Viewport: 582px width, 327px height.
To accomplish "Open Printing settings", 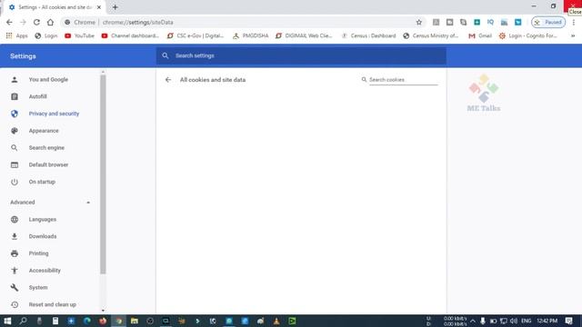I will click(x=38, y=253).
